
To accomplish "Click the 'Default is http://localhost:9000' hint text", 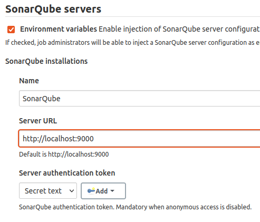I will (64, 155).
